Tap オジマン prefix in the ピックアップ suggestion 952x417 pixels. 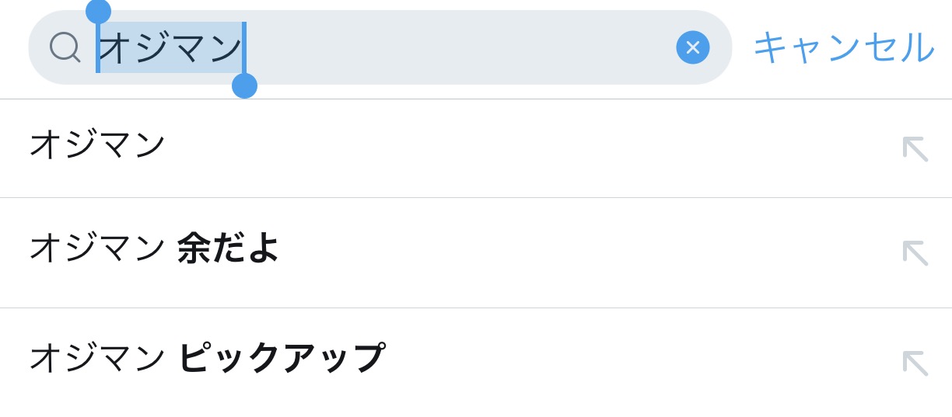point(97,358)
